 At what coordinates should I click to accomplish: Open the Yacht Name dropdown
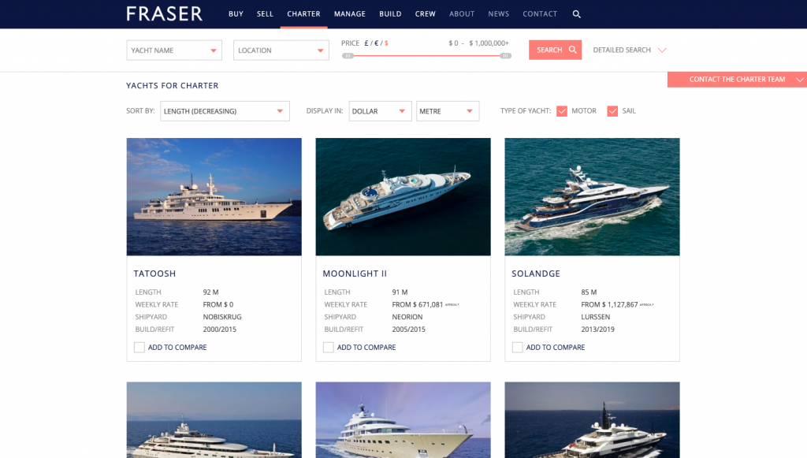(x=174, y=50)
